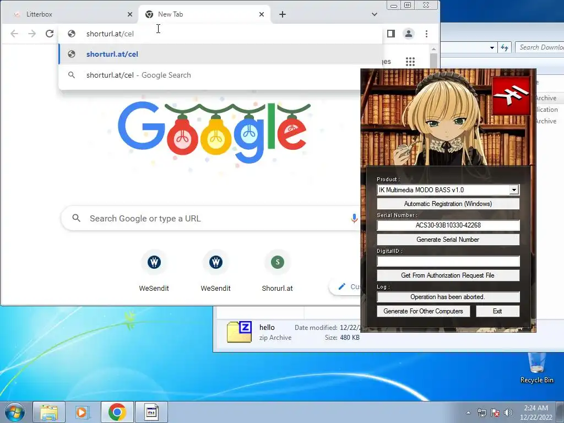Screen dimensions: 564x423
Task: Click Automatic Registration (Windows) button
Action: click(x=448, y=204)
